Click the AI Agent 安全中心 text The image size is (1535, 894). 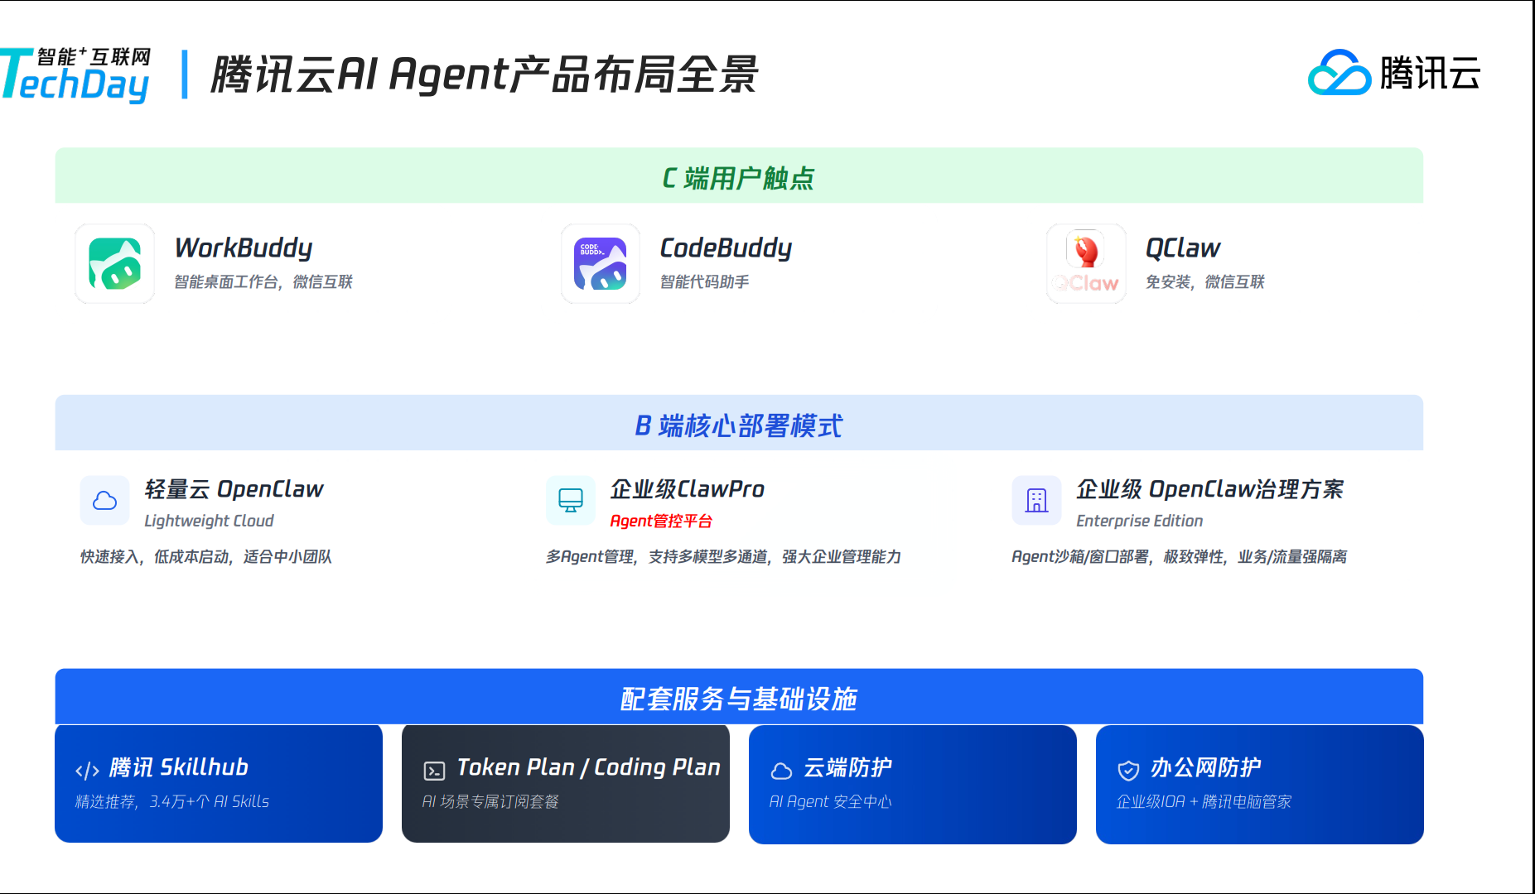830,802
